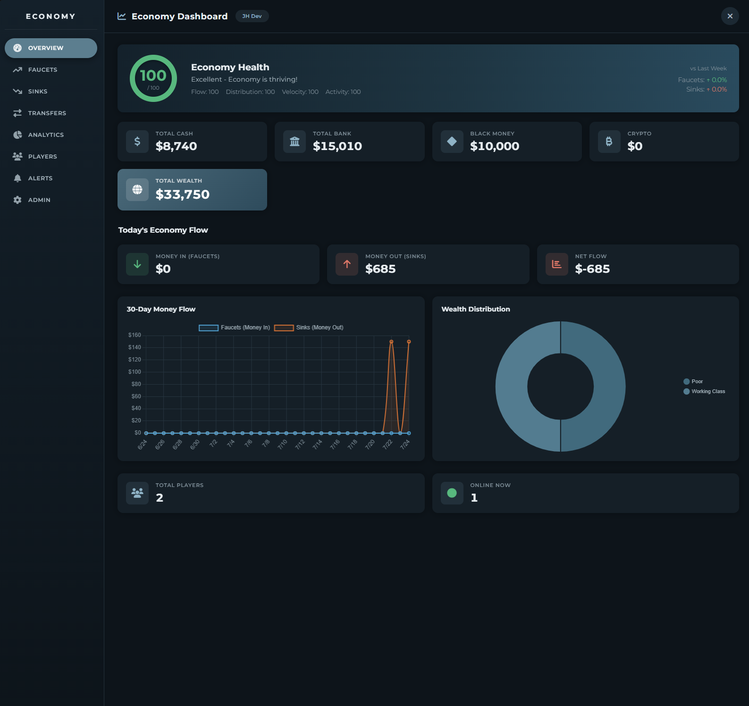Click the Money Out up-arrow icon

pos(347,264)
